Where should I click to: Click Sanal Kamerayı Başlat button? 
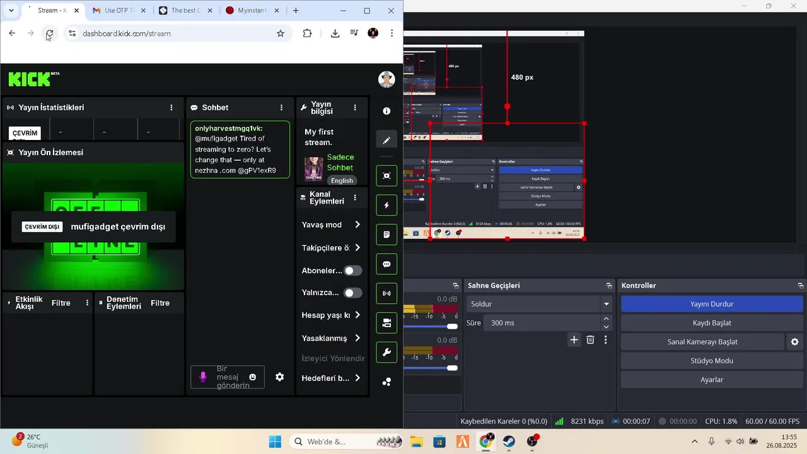702,342
